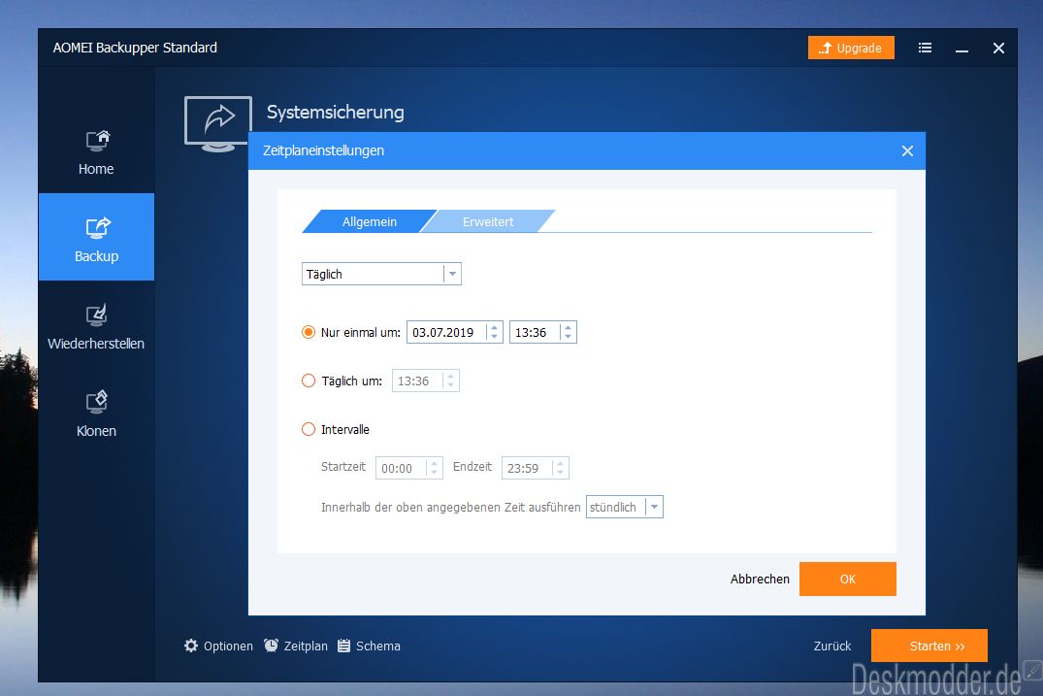Click the Starten button
Image resolution: width=1043 pixels, height=696 pixels.
click(x=929, y=646)
